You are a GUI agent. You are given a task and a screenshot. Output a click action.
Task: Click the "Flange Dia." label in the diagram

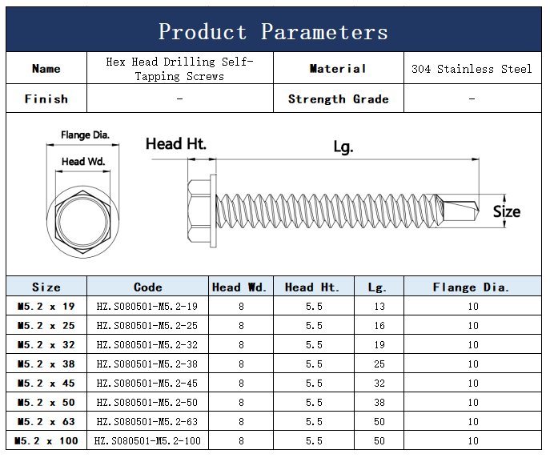[85, 135]
